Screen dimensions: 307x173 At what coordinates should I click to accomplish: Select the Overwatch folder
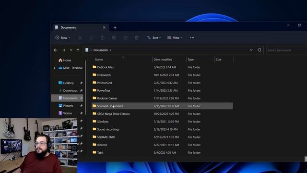pyautogui.click(x=162, y=75)
